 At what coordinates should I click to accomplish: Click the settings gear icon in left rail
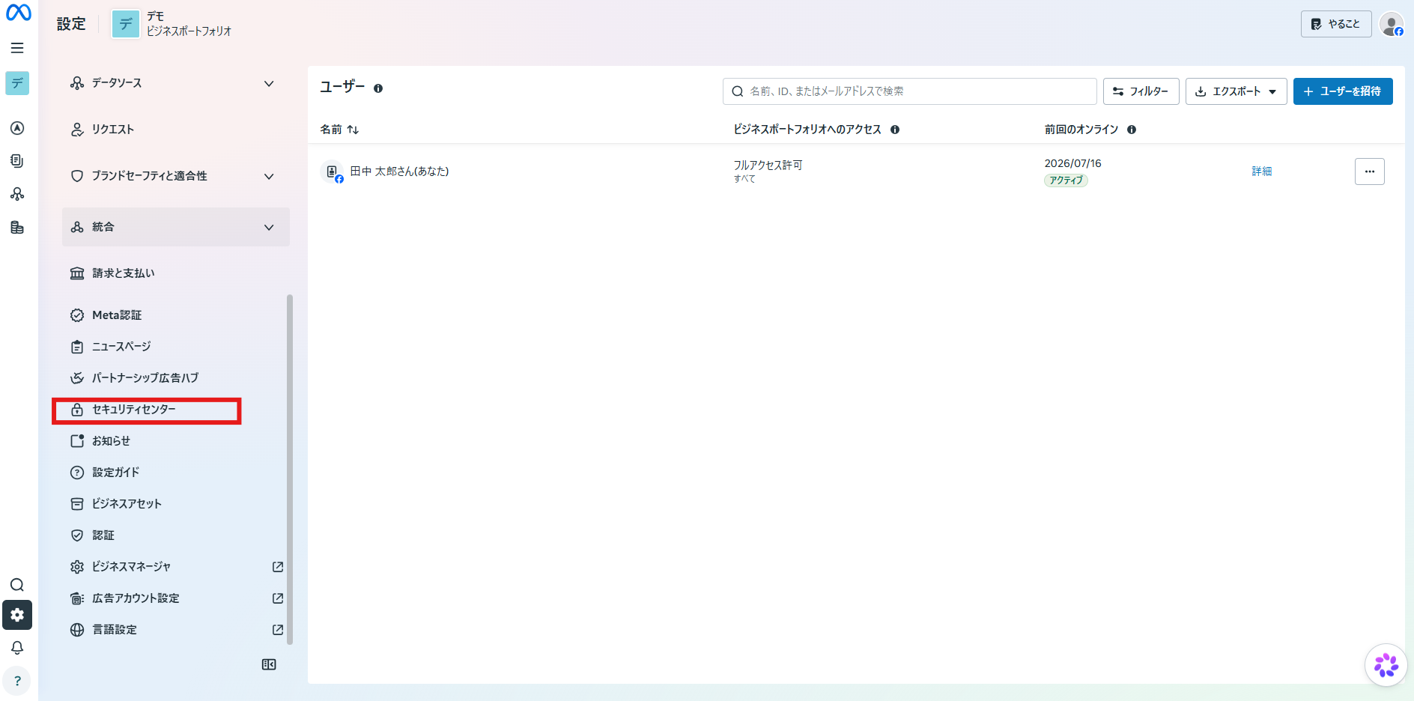point(17,615)
